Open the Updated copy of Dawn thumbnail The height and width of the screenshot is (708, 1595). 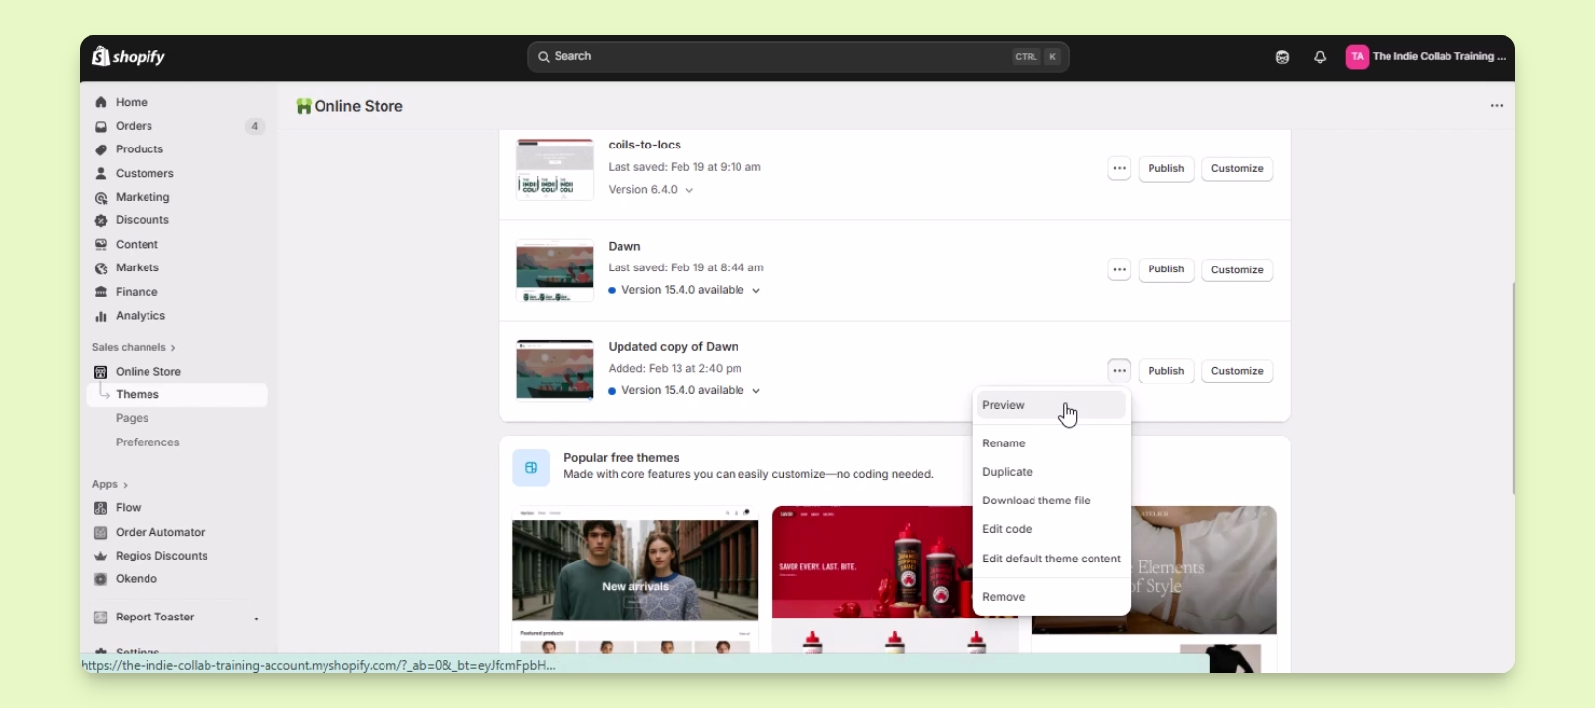coord(555,371)
